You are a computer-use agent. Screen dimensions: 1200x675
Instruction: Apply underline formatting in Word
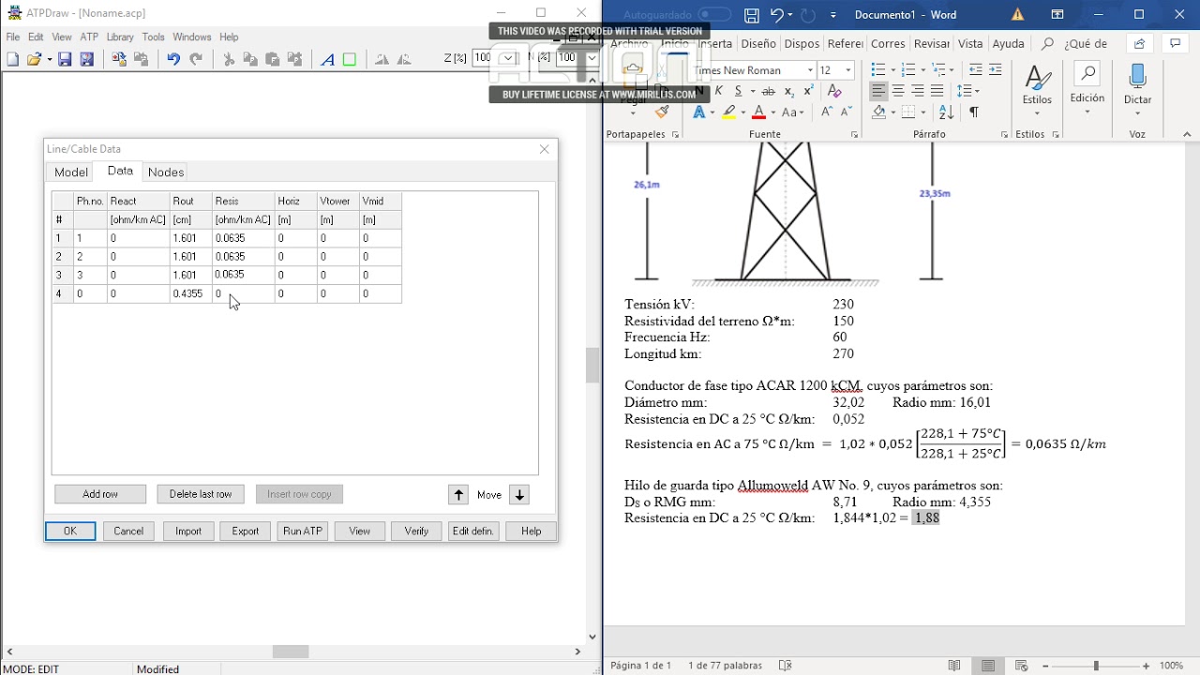click(x=739, y=91)
